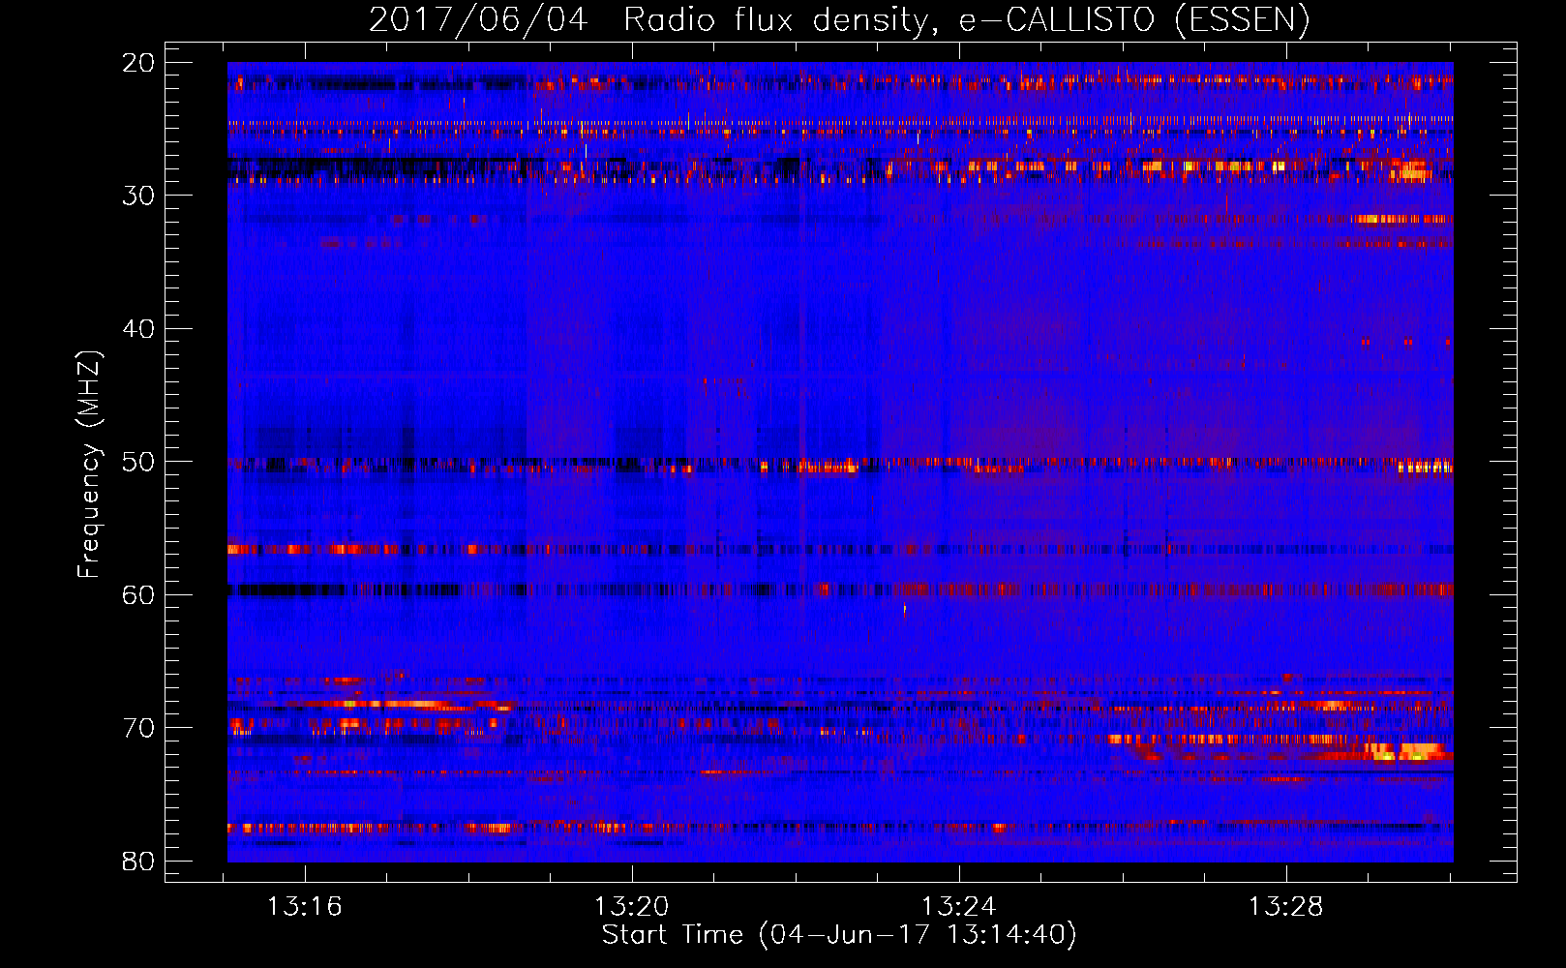1566x968 pixels.
Task: Click the 13:16 time tick label
Action: point(305,907)
